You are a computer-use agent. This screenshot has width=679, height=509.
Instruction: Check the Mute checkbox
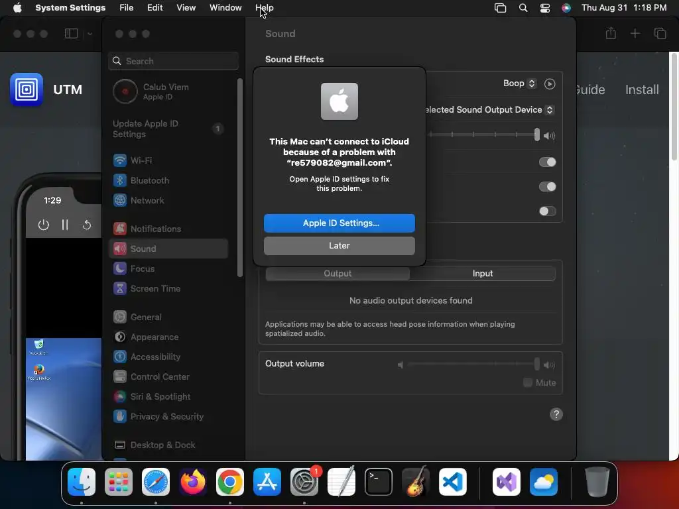(x=527, y=382)
